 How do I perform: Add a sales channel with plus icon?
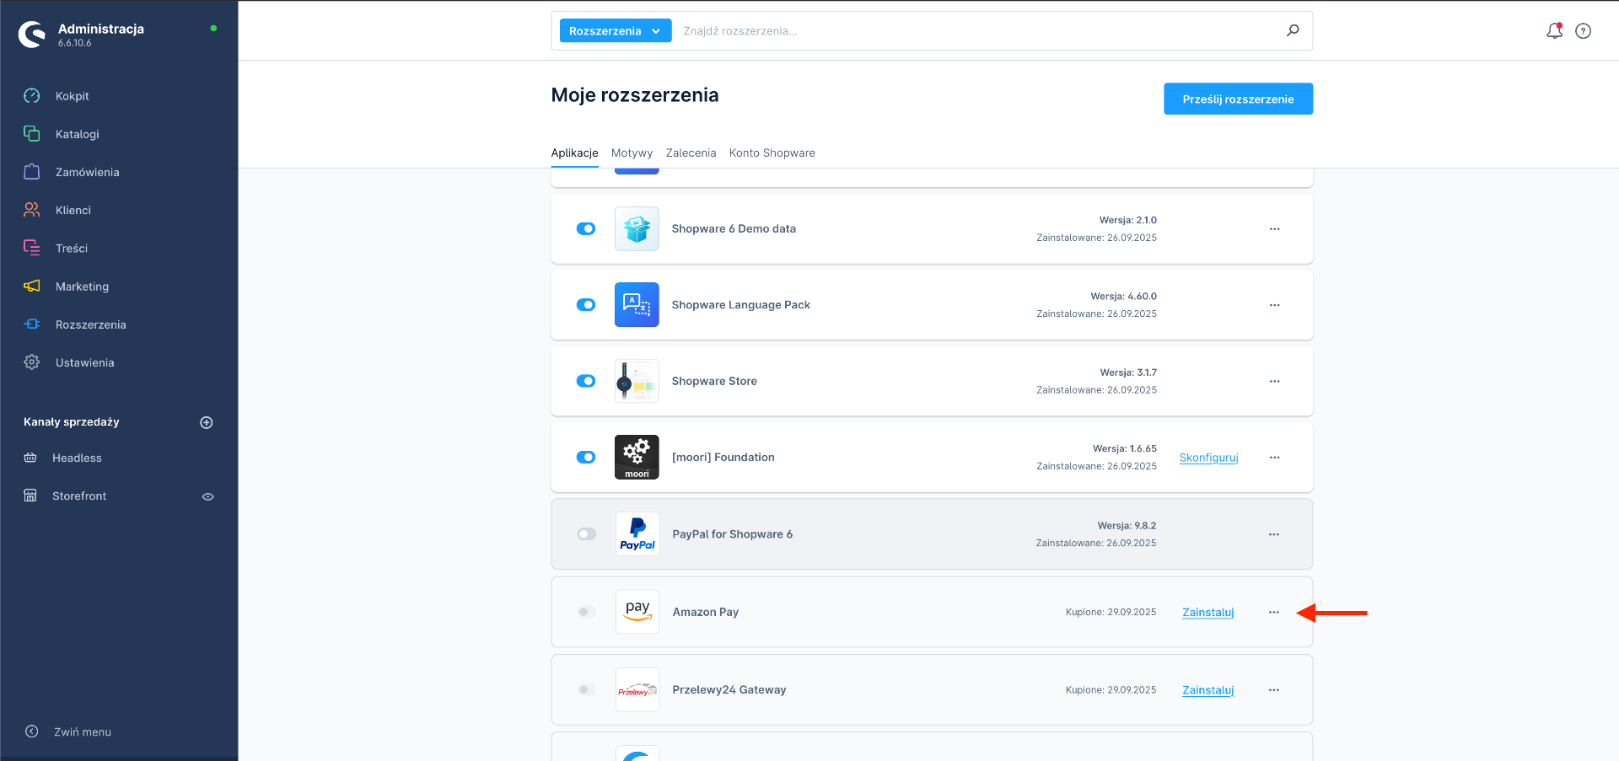pos(207,422)
